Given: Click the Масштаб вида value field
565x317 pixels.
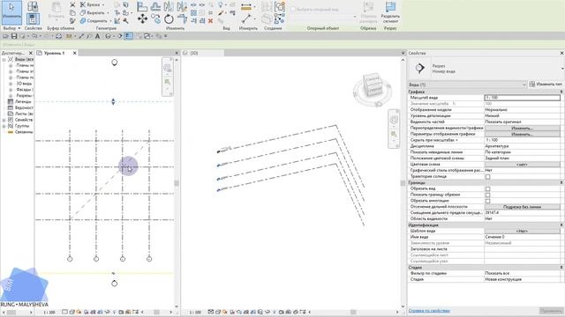Looking at the screenshot, I should tap(522, 98).
